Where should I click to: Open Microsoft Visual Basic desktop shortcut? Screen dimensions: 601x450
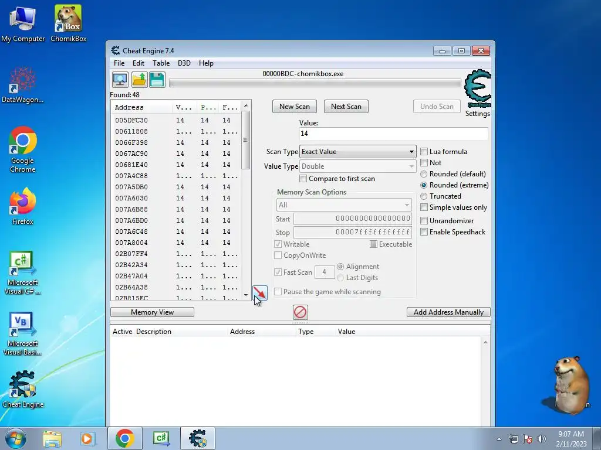click(x=23, y=333)
